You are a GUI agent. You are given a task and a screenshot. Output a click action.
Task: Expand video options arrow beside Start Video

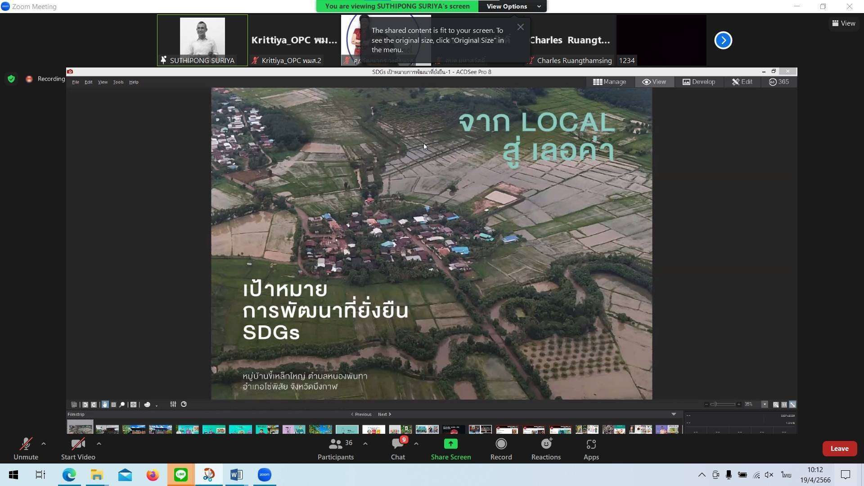tap(99, 444)
